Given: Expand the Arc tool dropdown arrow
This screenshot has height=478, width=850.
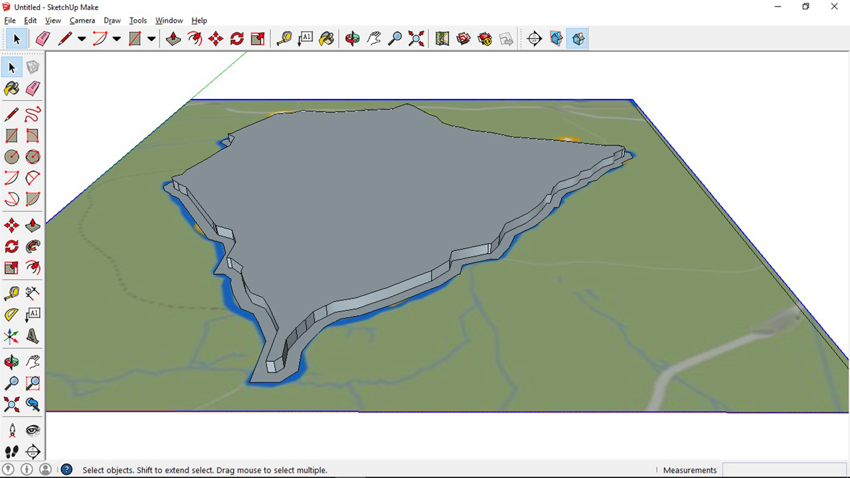Looking at the screenshot, I should [116, 39].
